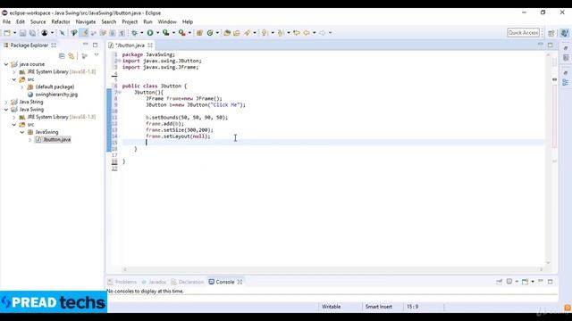Click the Open Type toolbar icon
572x321 pixels.
(227, 33)
